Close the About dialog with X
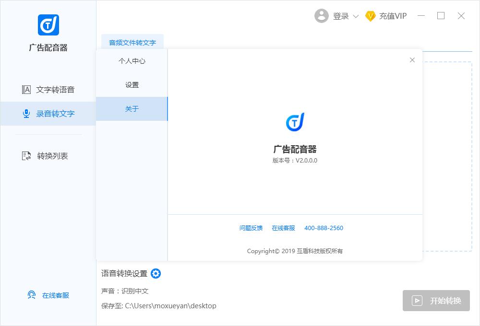This screenshot has width=480, height=326. [412, 60]
